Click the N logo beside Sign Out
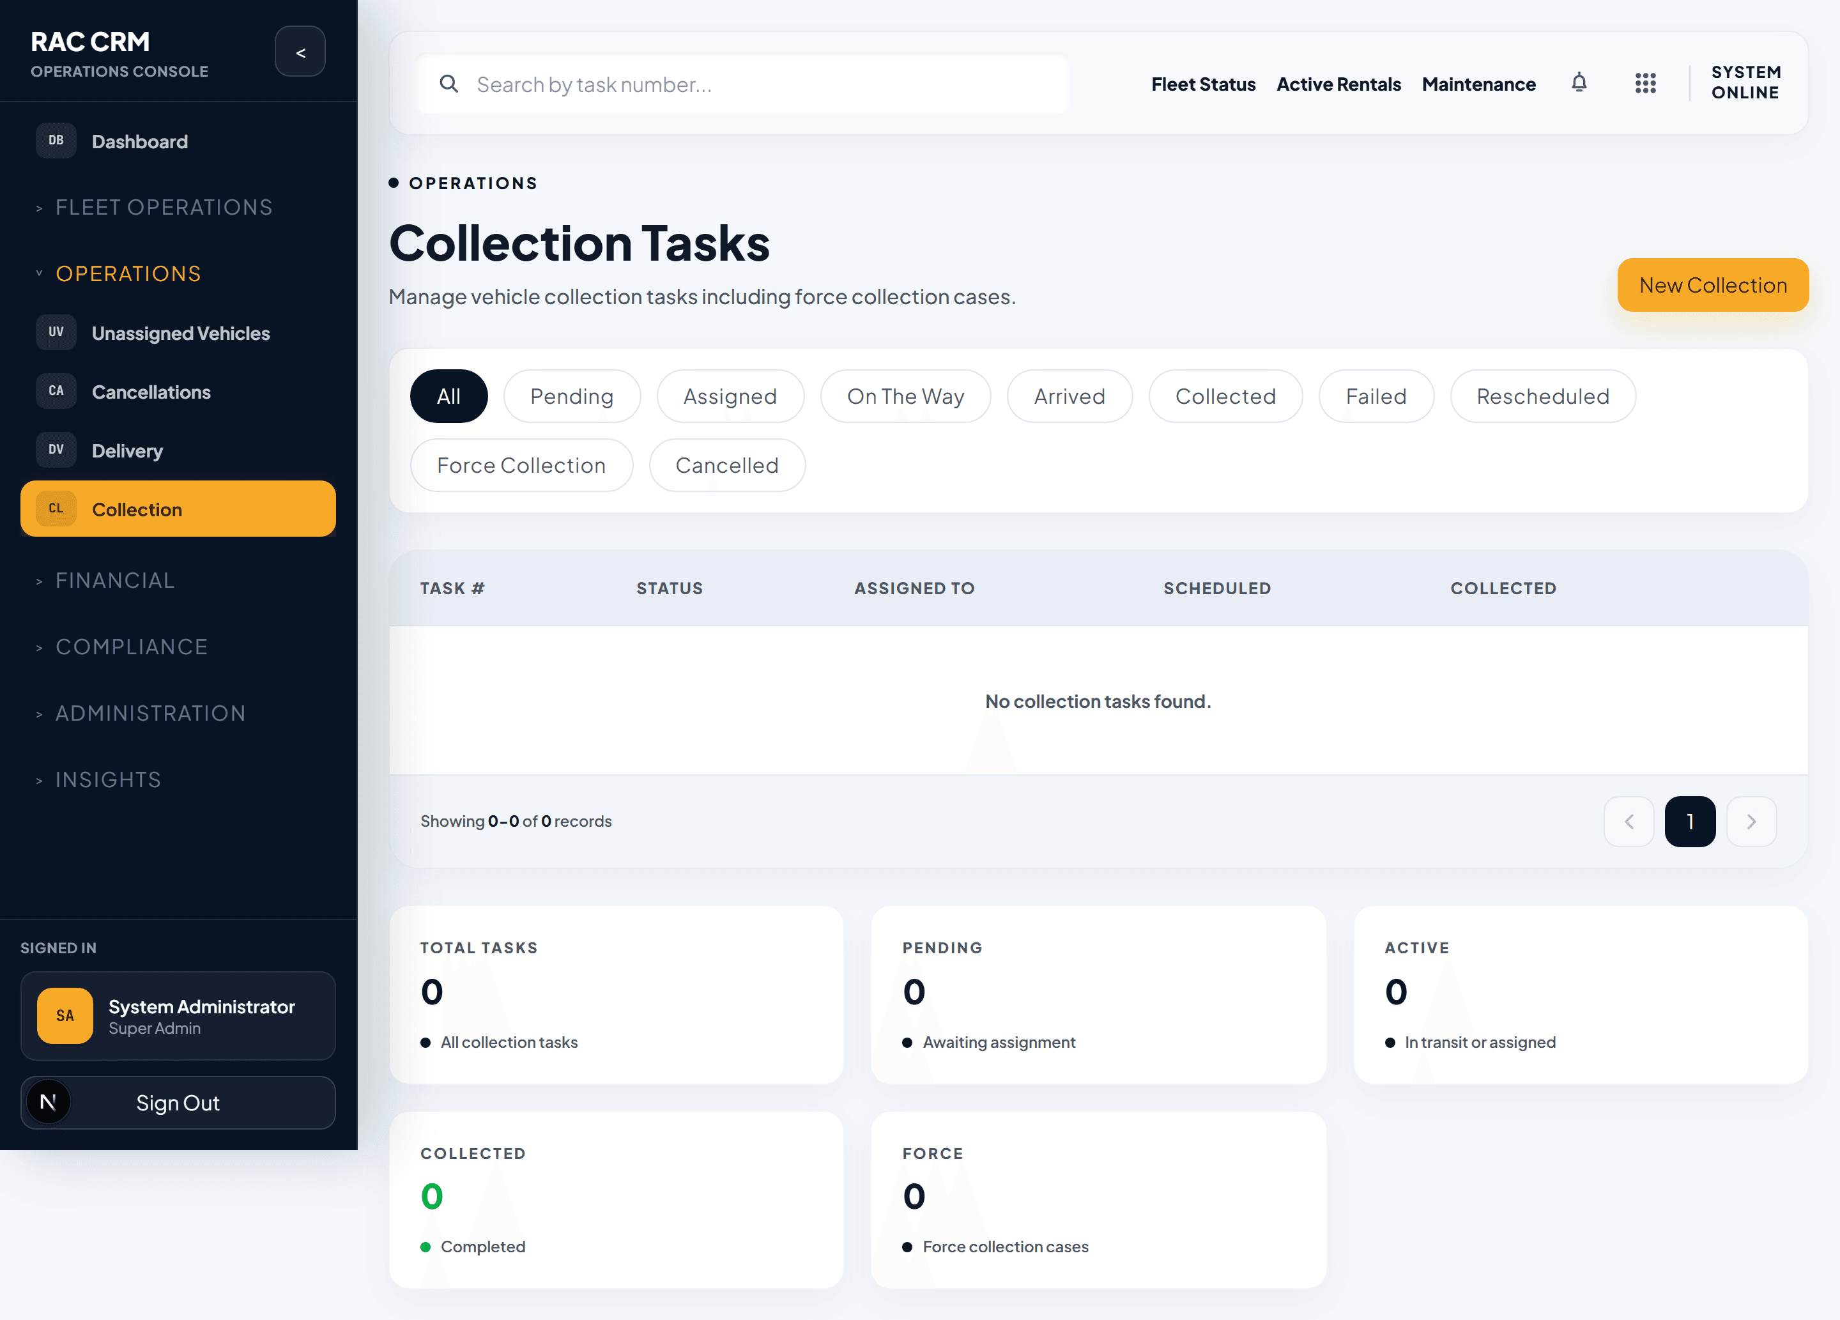The height and width of the screenshot is (1320, 1840). [x=48, y=1103]
